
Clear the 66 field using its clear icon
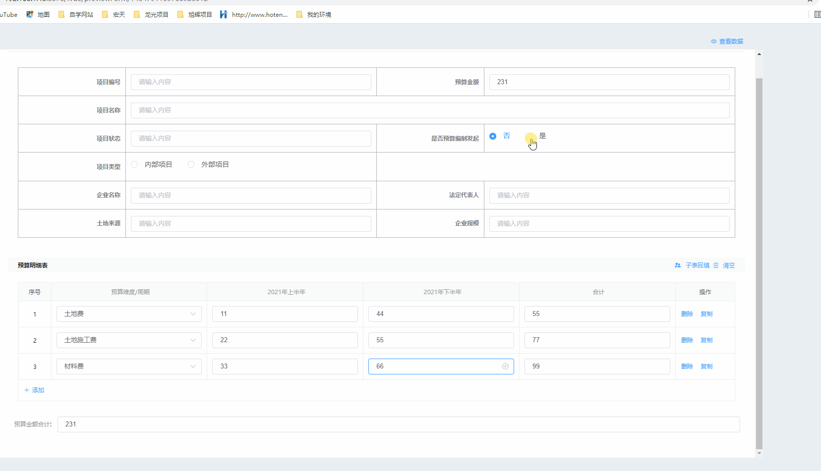tap(505, 366)
